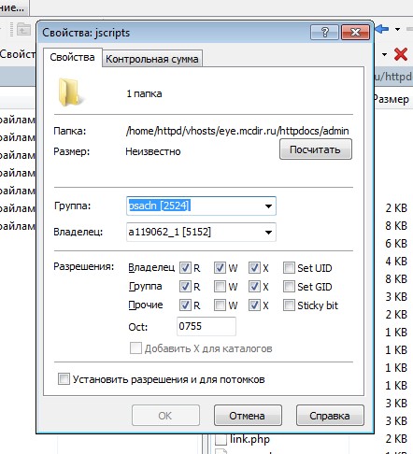Click the Oct field showing 0755
The width and height of the screenshot is (413, 454).
pyautogui.click(x=206, y=326)
